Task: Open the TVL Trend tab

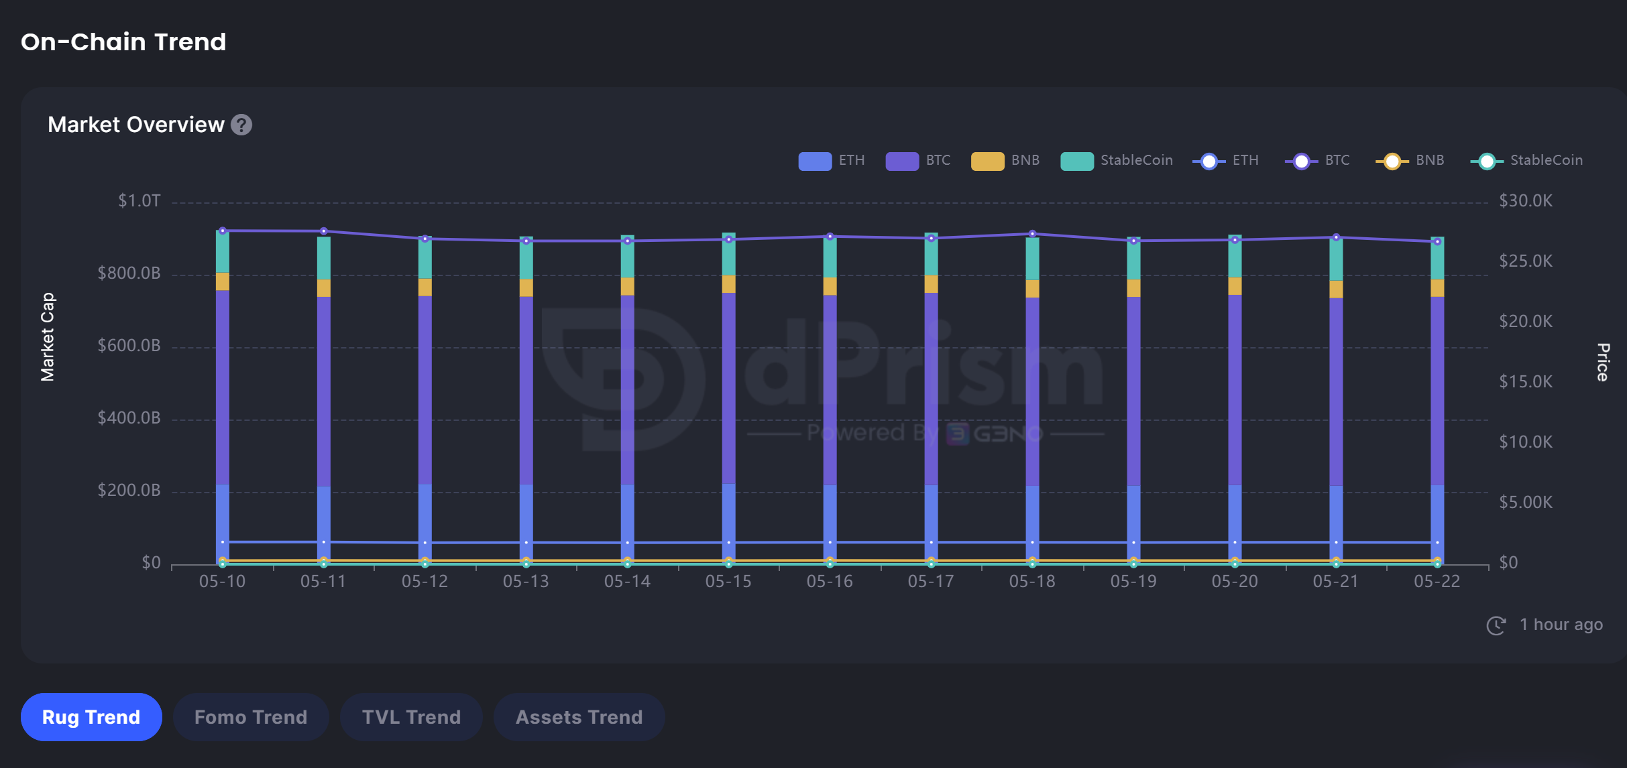Action: [411, 717]
